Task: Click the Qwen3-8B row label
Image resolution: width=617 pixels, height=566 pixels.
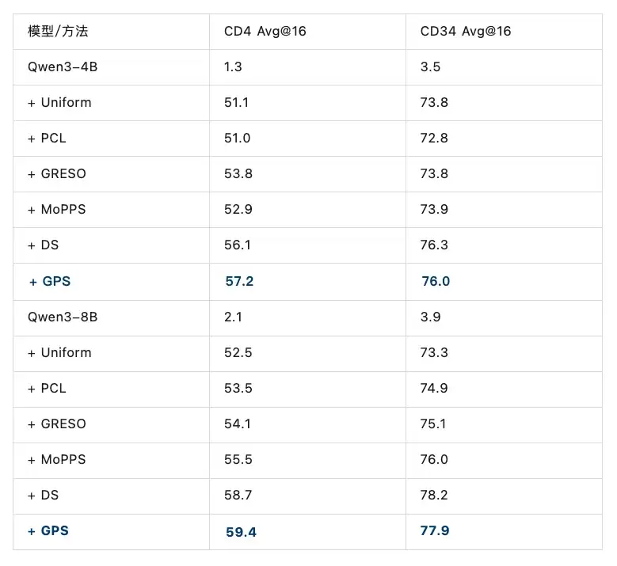Action: (63, 317)
